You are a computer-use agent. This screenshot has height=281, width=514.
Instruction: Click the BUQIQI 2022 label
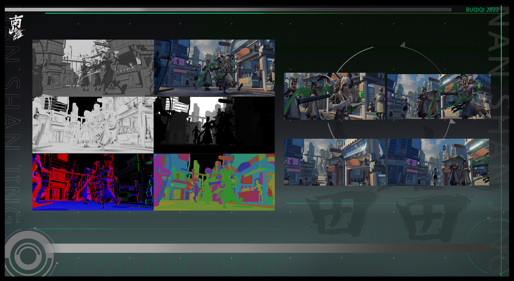pos(482,10)
